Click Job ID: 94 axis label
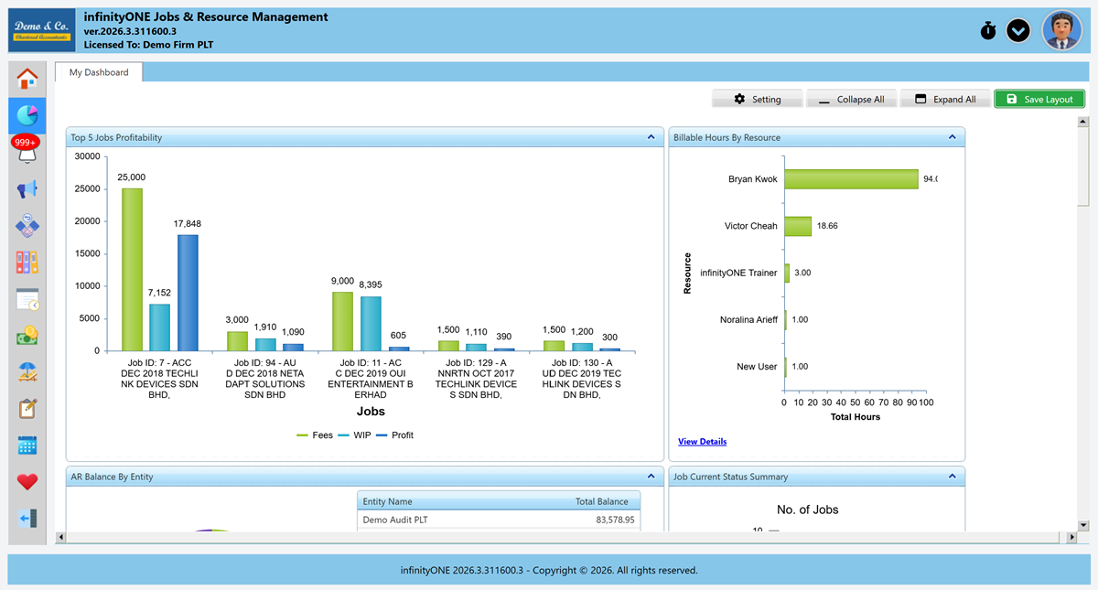Screen dimensions: 1098x590 click(265, 379)
